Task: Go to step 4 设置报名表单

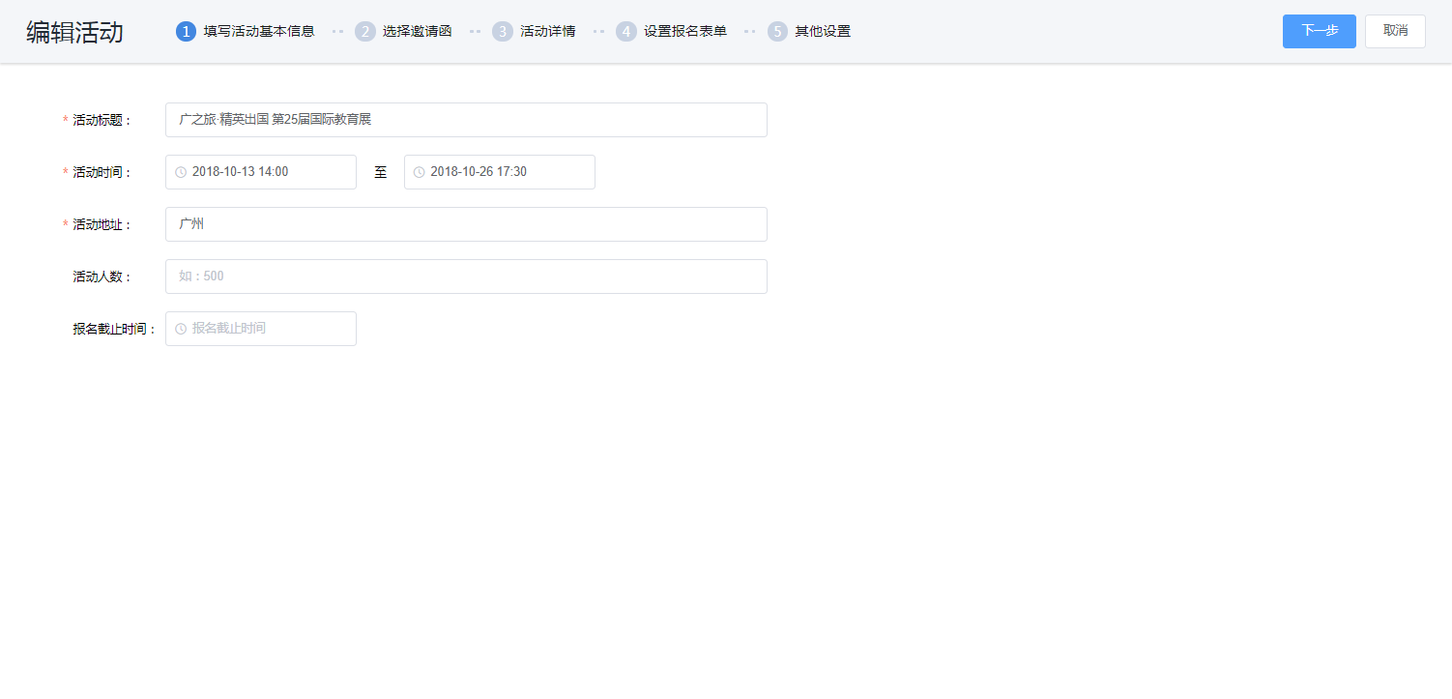Action: coord(671,31)
